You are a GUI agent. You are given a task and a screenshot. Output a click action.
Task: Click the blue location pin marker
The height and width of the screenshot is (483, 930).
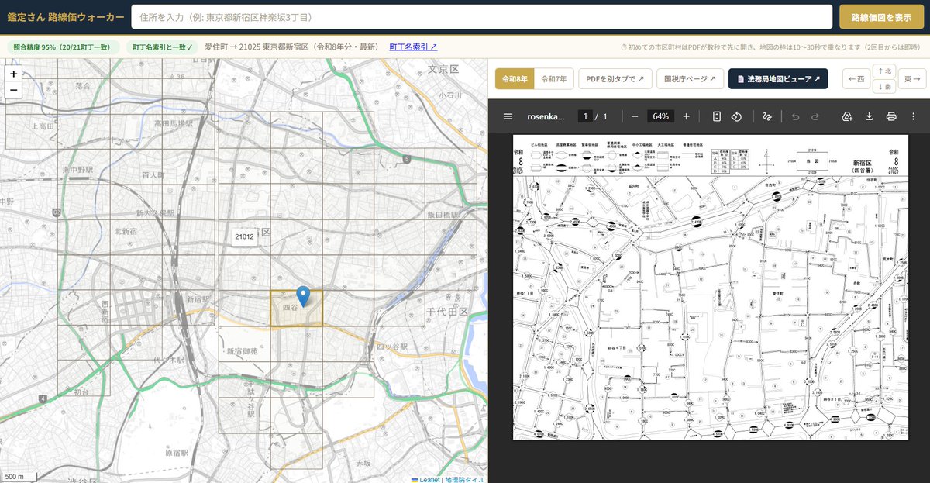[x=303, y=295]
